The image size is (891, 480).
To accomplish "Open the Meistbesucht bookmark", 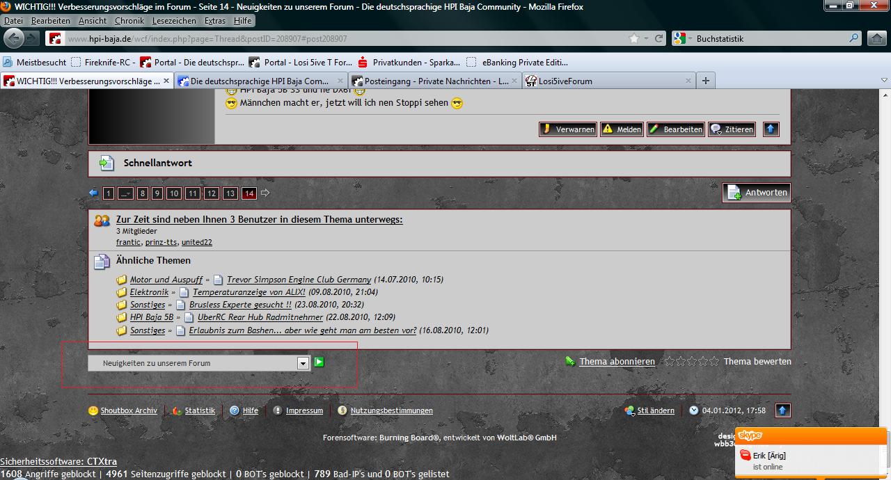I will [36, 62].
